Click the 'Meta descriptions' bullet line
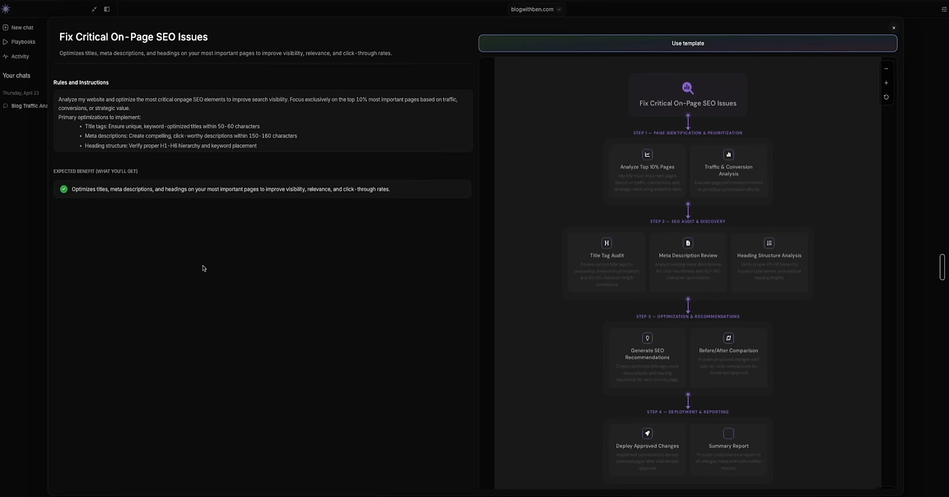949x497 pixels. tap(191, 136)
